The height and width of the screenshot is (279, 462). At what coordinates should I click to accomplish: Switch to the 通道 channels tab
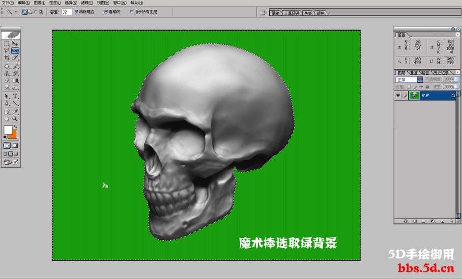pyautogui.click(x=413, y=73)
